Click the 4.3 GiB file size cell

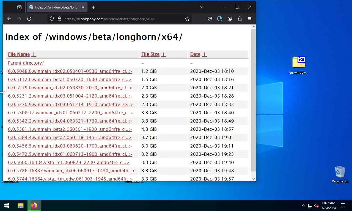149,129
